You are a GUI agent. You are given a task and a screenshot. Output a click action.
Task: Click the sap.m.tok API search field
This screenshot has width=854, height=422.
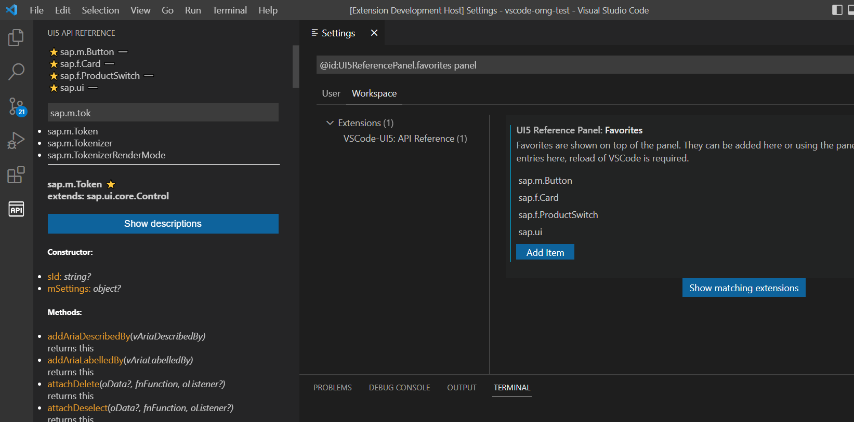click(x=163, y=113)
